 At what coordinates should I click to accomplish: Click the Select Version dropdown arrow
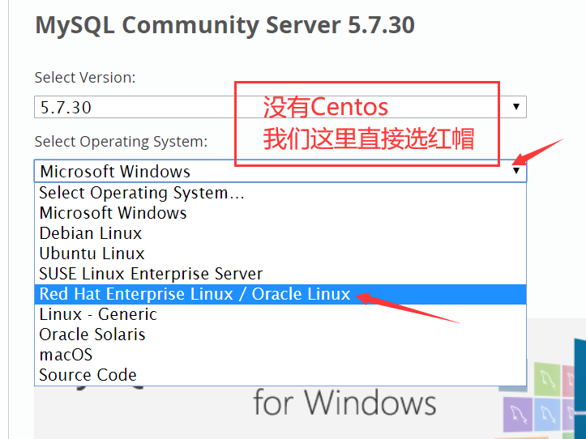[x=516, y=107]
